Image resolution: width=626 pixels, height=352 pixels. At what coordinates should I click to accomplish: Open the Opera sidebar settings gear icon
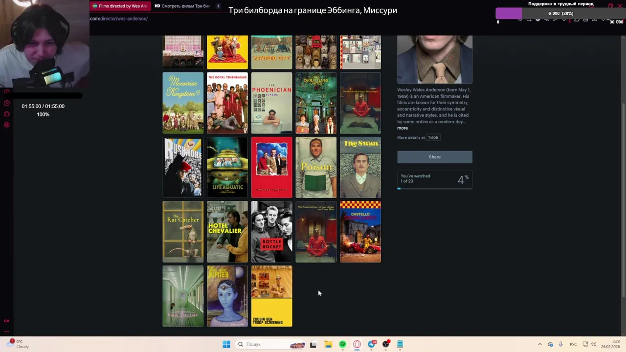coord(7,125)
